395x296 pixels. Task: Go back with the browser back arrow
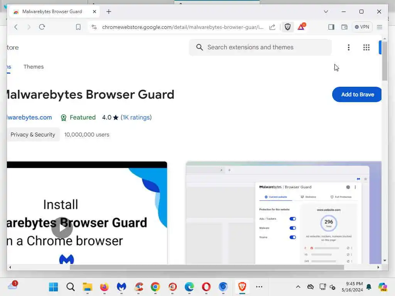[16, 27]
